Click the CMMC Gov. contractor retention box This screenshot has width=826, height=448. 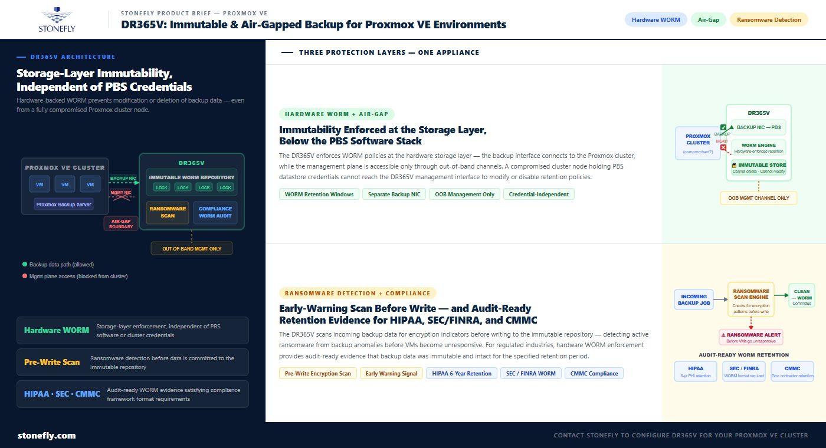(x=792, y=371)
